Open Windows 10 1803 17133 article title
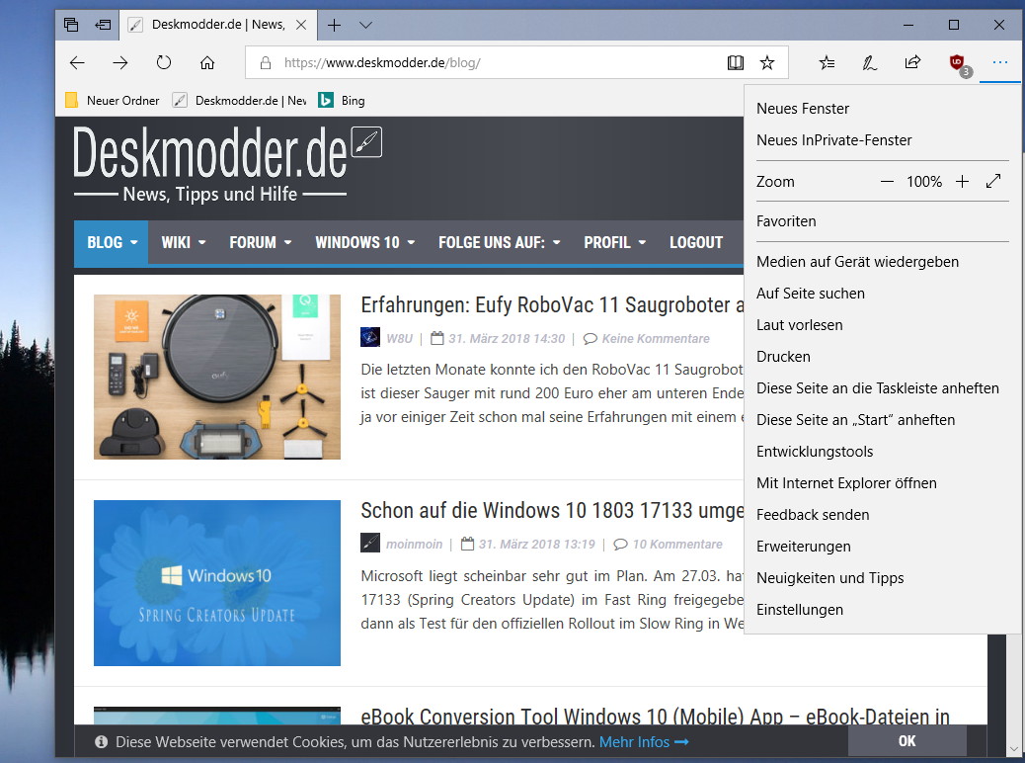This screenshot has width=1025, height=763. [x=552, y=510]
